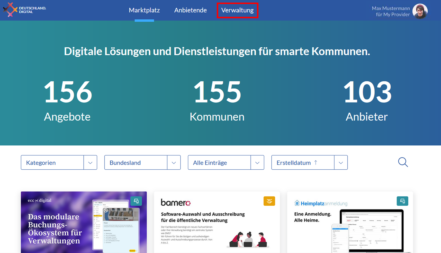Click the Deutschland.Digital logo

24,10
